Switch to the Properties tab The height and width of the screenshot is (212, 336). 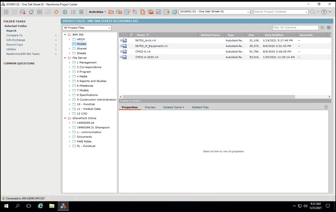[x=130, y=107]
